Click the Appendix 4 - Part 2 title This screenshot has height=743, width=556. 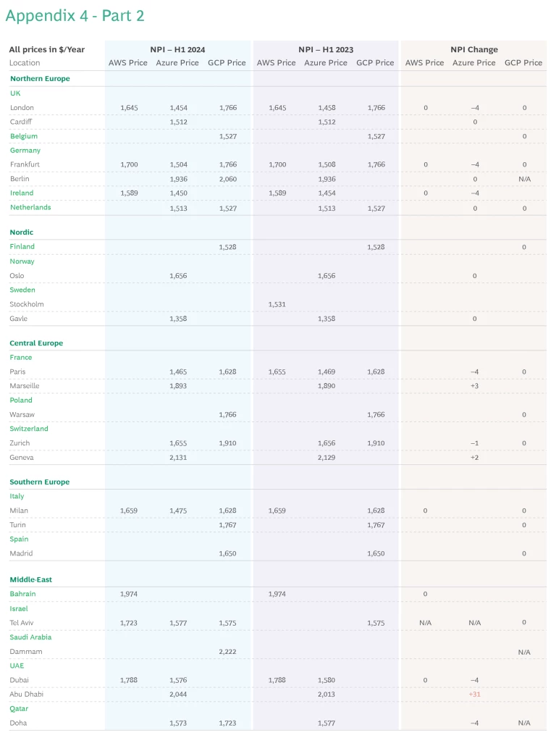coord(75,16)
